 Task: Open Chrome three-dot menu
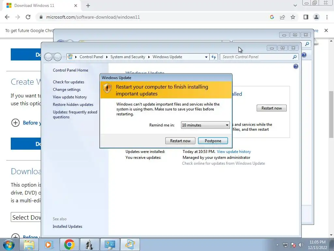tap(327, 17)
